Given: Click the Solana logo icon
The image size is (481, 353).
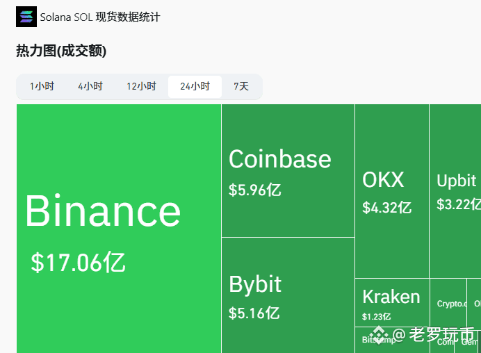Looking at the screenshot, I should pos(26,17).
